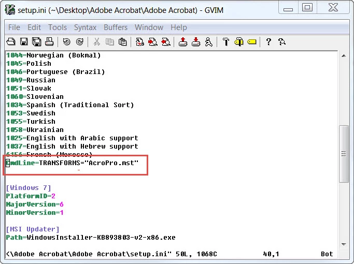Open the Syntax menu
The width and height of the screenshot is (354, 264).
(x=86, y=27)
